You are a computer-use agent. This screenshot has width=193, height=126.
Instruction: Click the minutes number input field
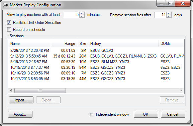coord(72,15)
